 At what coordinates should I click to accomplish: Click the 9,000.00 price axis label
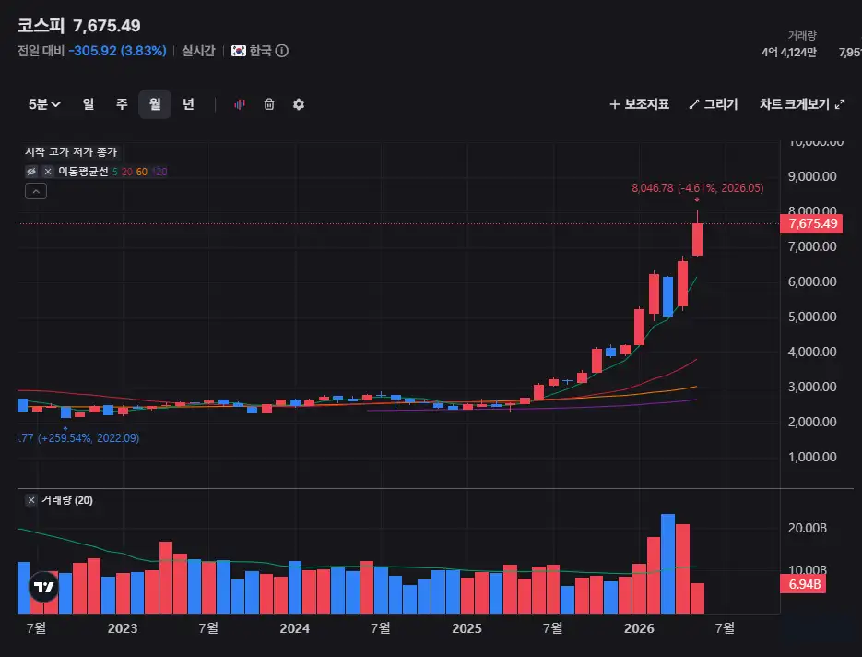tap(812, 176)
